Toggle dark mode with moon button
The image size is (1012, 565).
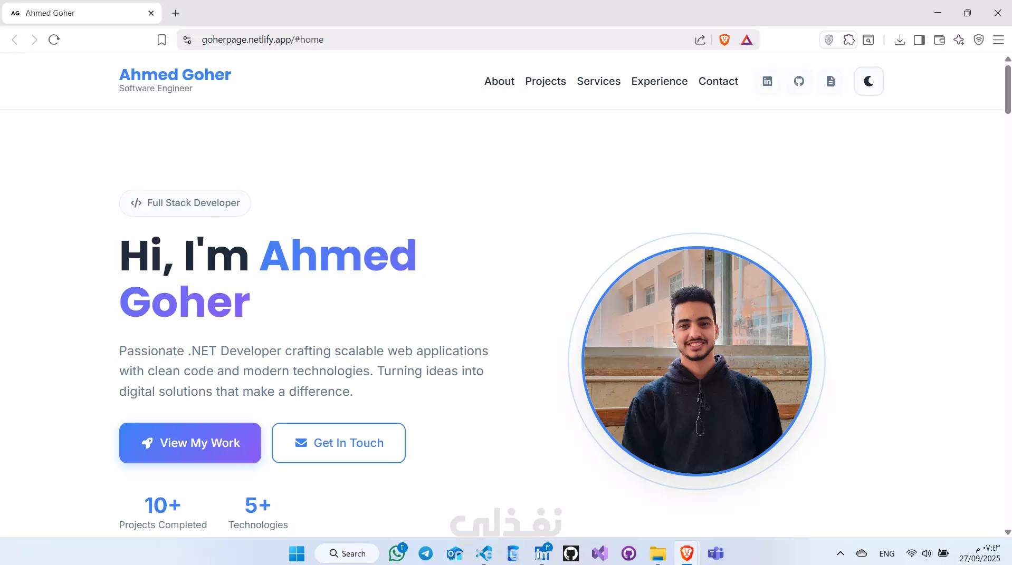click(869, 81)
